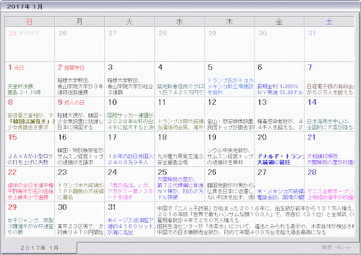Open the January 24 pink news entry
The image size is (361, 255).
pyautogui.click(x=130, y=192)
